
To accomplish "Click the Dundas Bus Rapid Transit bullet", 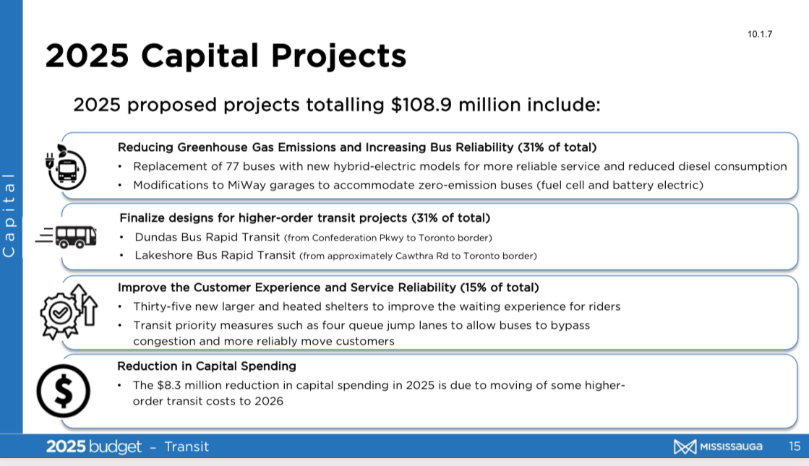I will [313, 237].
